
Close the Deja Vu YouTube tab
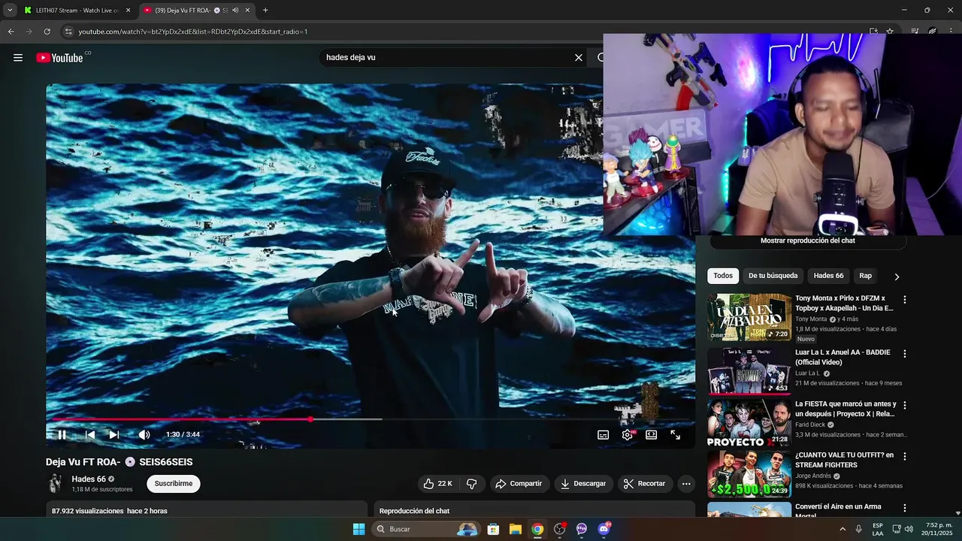pos(247,11)
